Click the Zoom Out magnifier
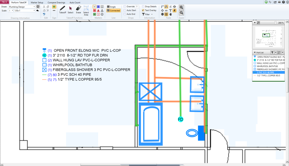 click(181, 13)
